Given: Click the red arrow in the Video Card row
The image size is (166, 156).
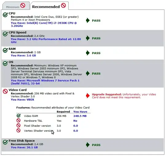Looking at the screenshot, I should [88, 96].
